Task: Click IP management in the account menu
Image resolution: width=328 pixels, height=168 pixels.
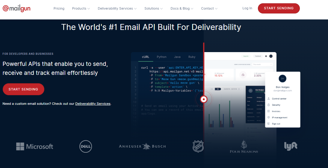Action: click(280, 118)
